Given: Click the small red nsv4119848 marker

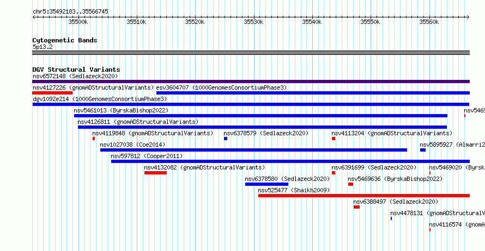Looking at the screenshot, I should 94,139.
